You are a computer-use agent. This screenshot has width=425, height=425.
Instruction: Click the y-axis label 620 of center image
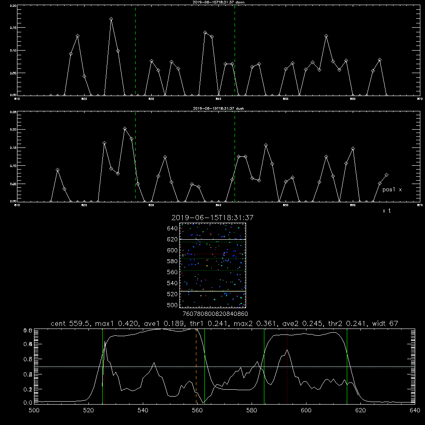coord(173,239)
